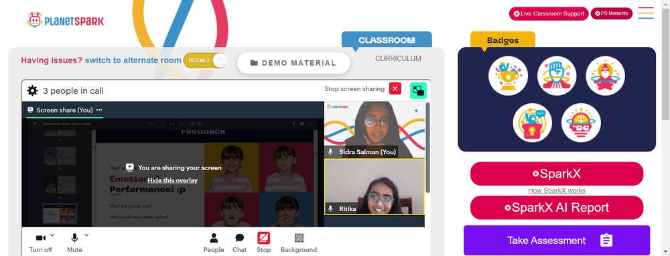Screen dimensions: 670x256
Task: Select the Screen share (You) tab
Action: pos(64,110)
